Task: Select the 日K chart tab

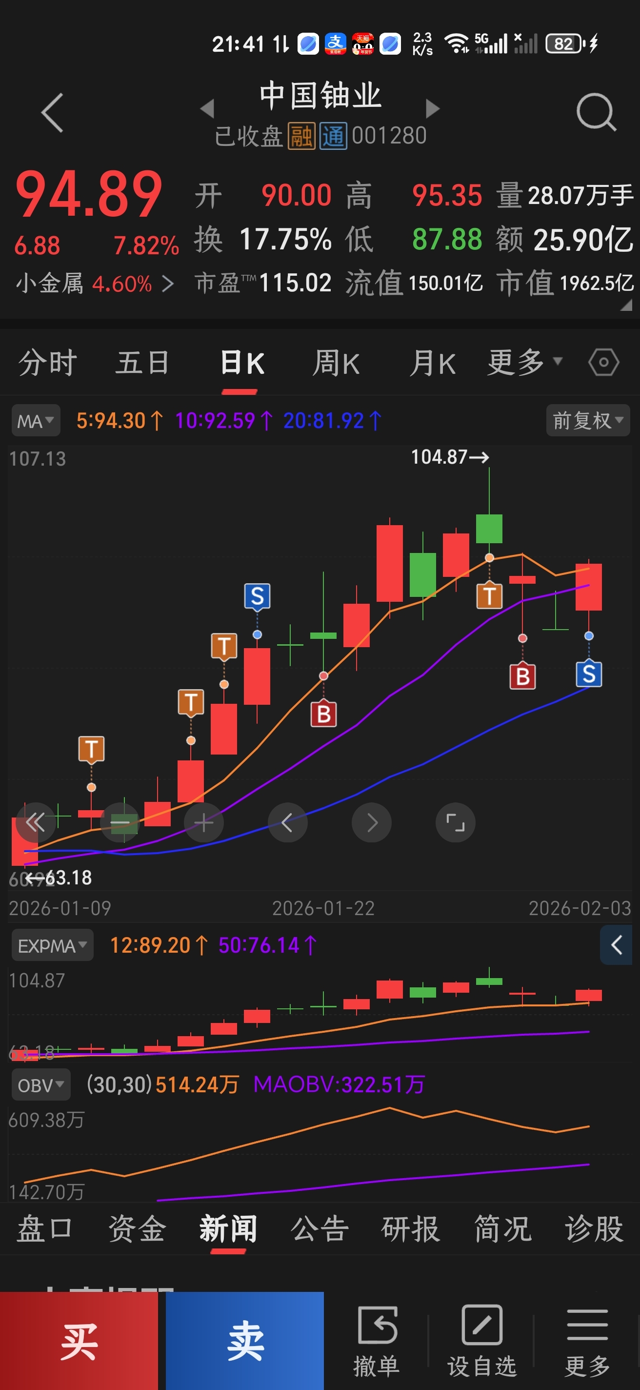Action: coord(242,362)
